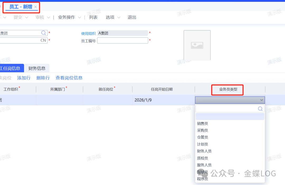The height and width of the screenshot is (185, 285).
Task: Toggle the 业务员类型 combo box arrow
Action: click(x=262, y=100)
